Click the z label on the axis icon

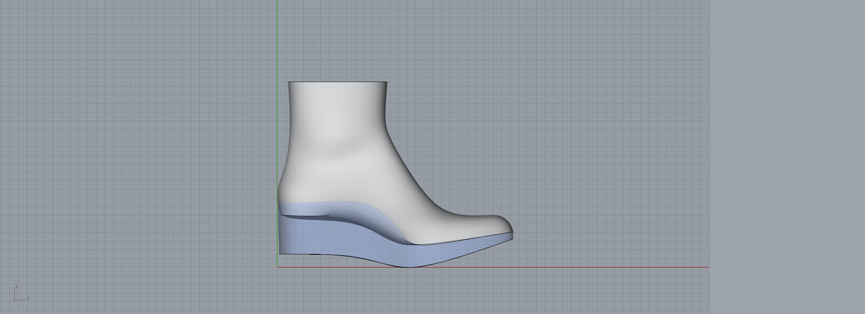[17, 287]
